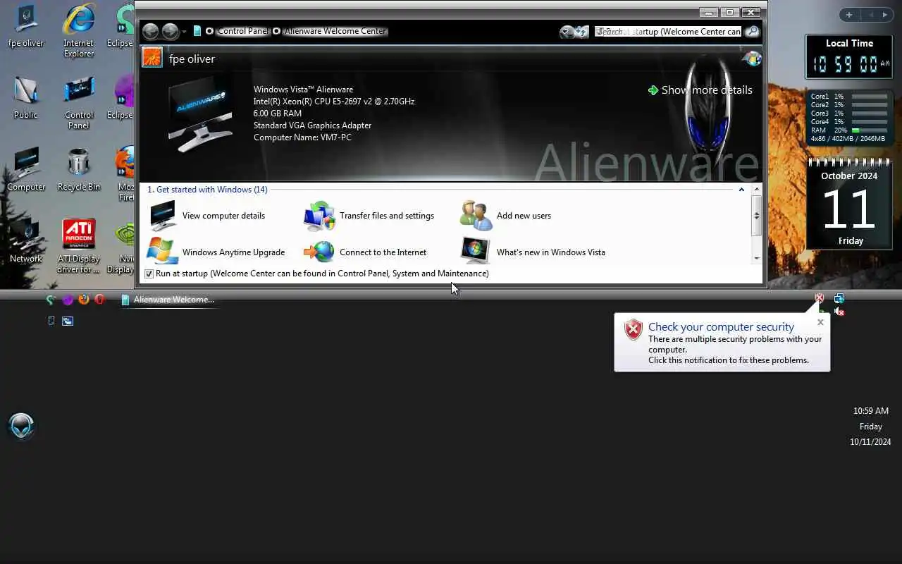This screenshot has height=564, width=902.
Task: Click the Welcome Center scrollbar thumb
Action: [x=757, y=216]
